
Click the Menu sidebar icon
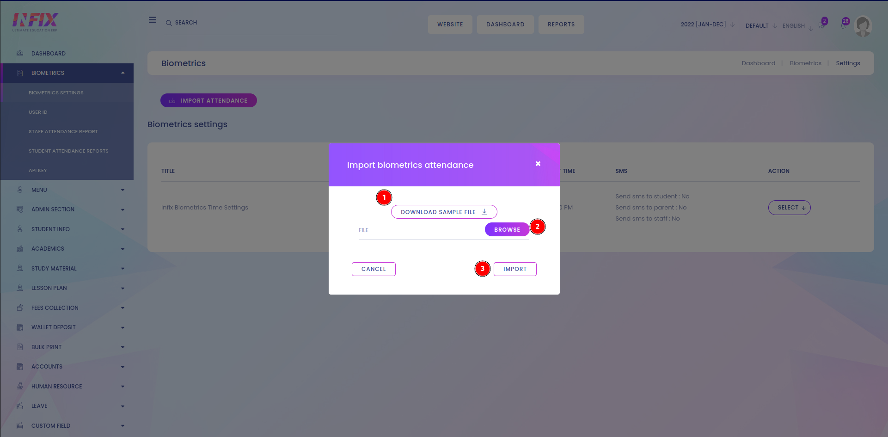click(x=20, y=190)
